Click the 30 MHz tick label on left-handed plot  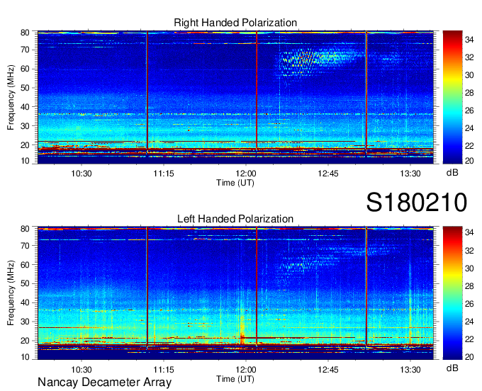point(25,322)
